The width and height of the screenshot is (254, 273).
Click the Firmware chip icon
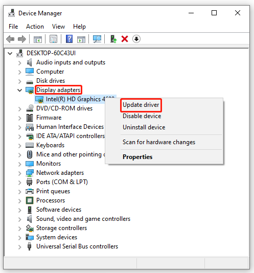point(30,118)
